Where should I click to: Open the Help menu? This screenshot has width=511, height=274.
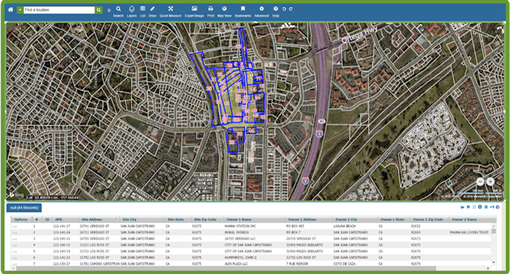[x=276, y=9]
